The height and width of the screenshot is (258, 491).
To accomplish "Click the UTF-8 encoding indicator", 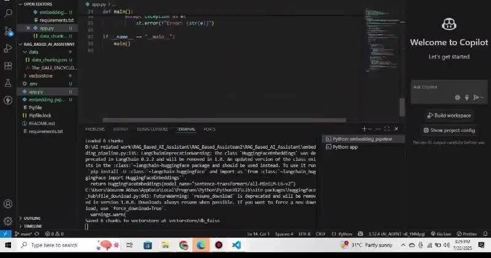I will (x=304, y=234).
